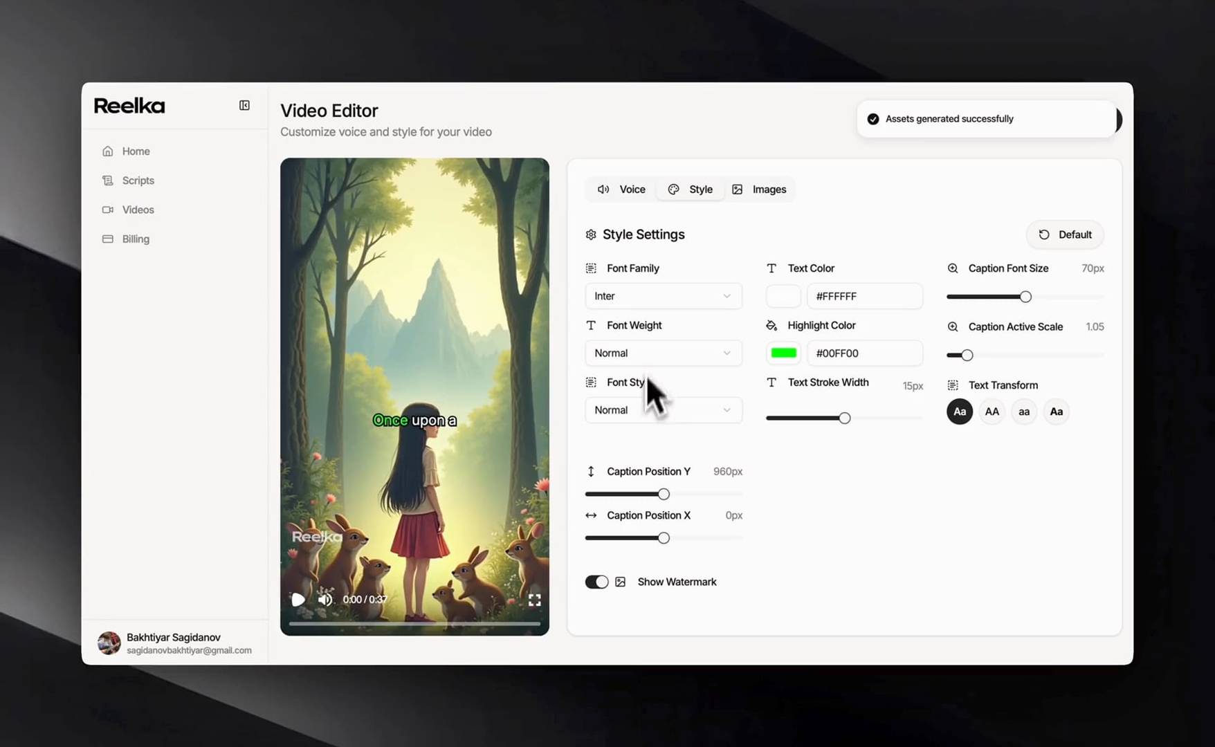The width and height of the screenshot is (1215, 747).
Task: Go to the Videos page
Action: (x=138, y=210)
